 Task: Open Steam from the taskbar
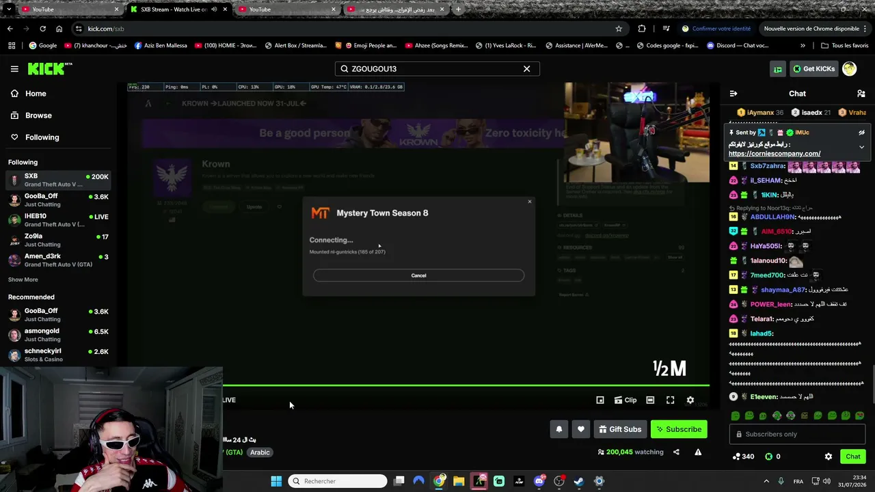tap(579, 481)
